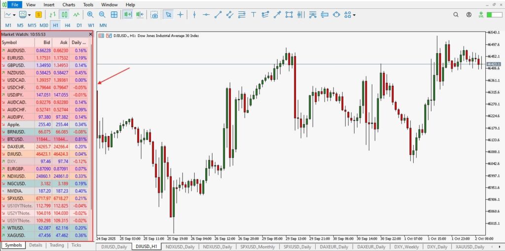Click the zoom out magnifier icon
505x251 pixels.
102,15
